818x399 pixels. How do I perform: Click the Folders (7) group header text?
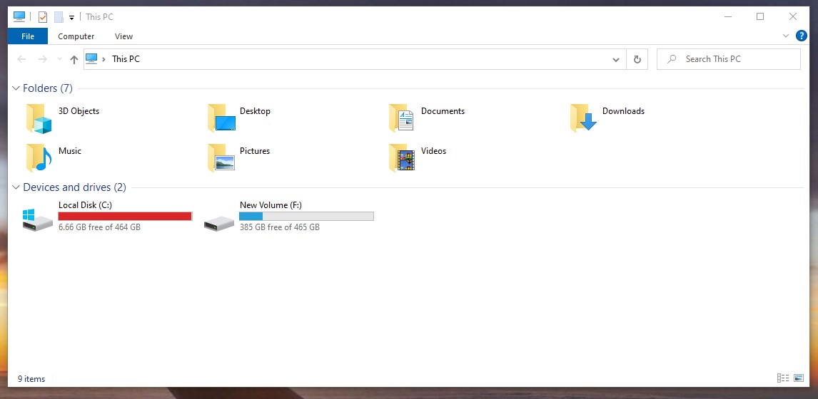48,88
